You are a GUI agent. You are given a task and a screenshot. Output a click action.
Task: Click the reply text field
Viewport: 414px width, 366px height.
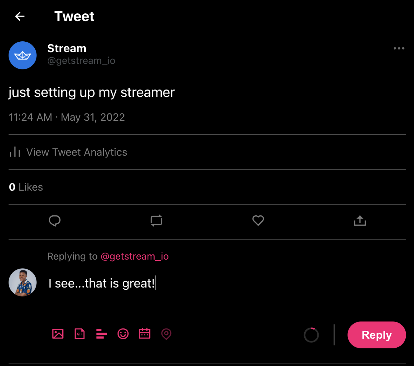pos(101,283)
